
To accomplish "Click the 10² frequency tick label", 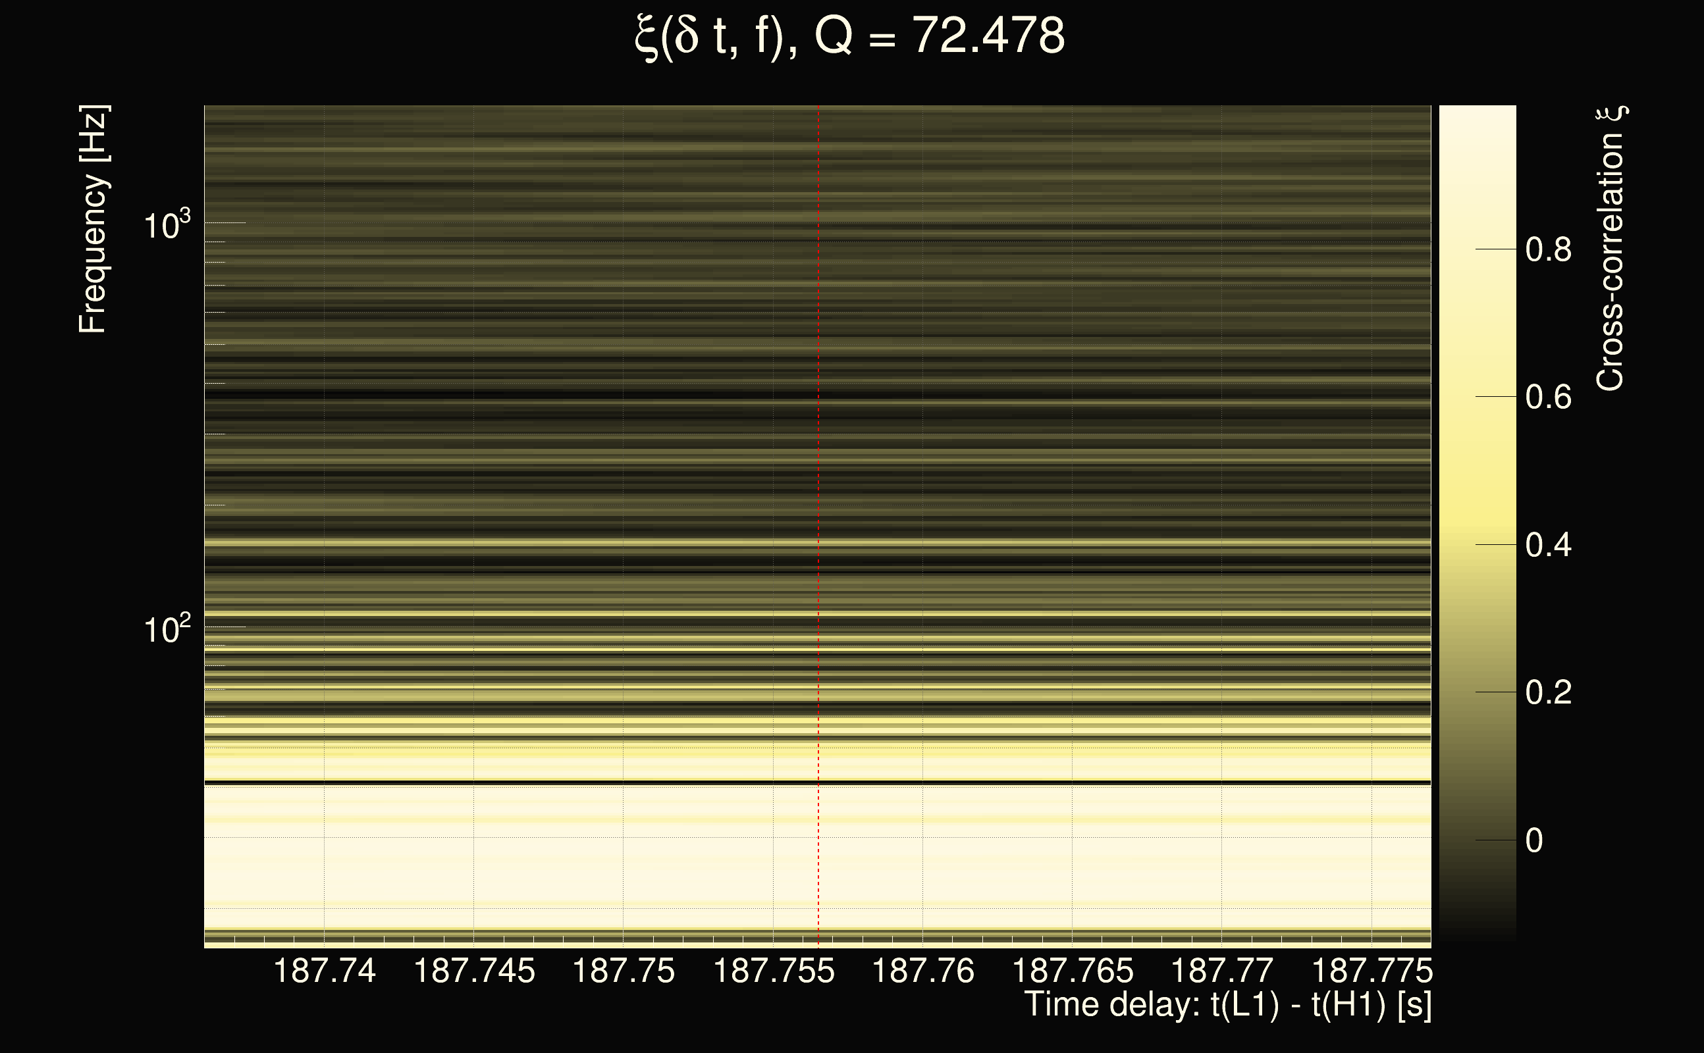I will [x=166, y=630].
